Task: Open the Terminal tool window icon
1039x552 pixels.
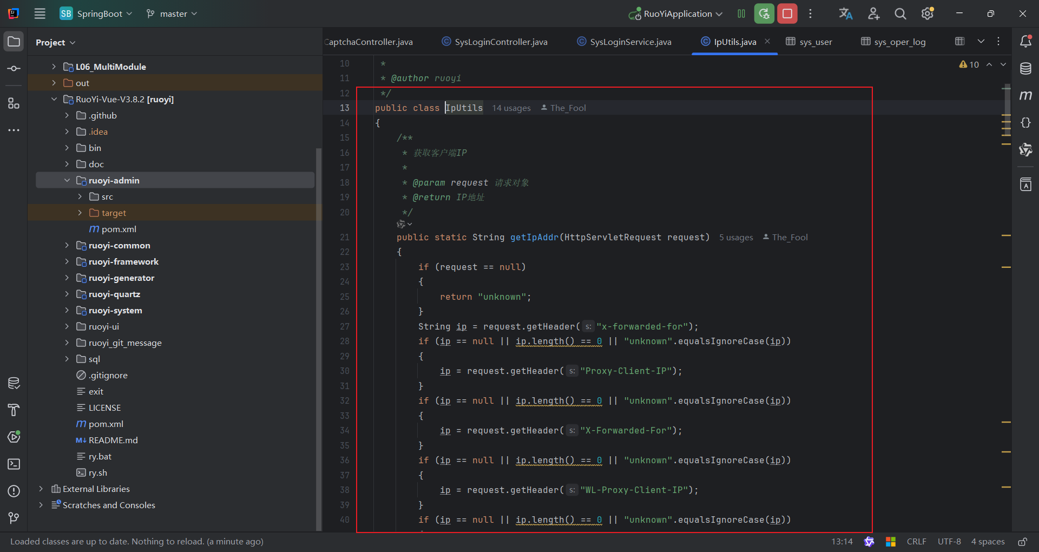Action: pyautogui.click(x=14, y=464)
